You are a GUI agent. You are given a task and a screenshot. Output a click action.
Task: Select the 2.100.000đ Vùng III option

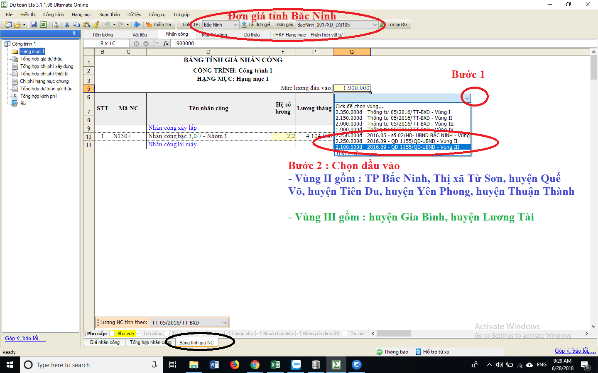[402, 147]
